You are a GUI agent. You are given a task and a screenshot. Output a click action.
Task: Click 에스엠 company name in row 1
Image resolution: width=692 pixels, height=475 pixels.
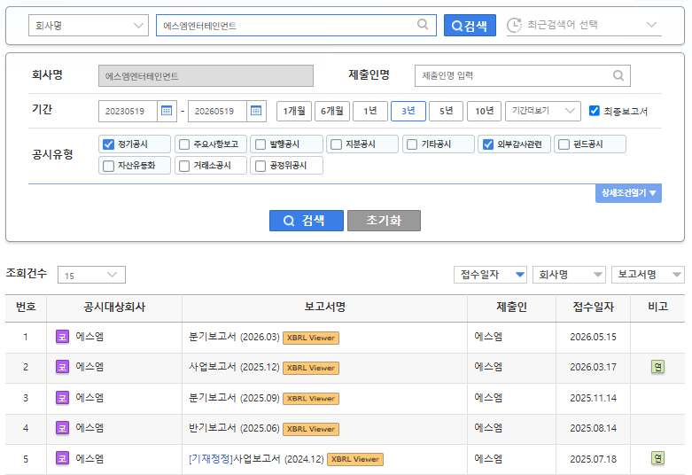(x=89, y=337)
